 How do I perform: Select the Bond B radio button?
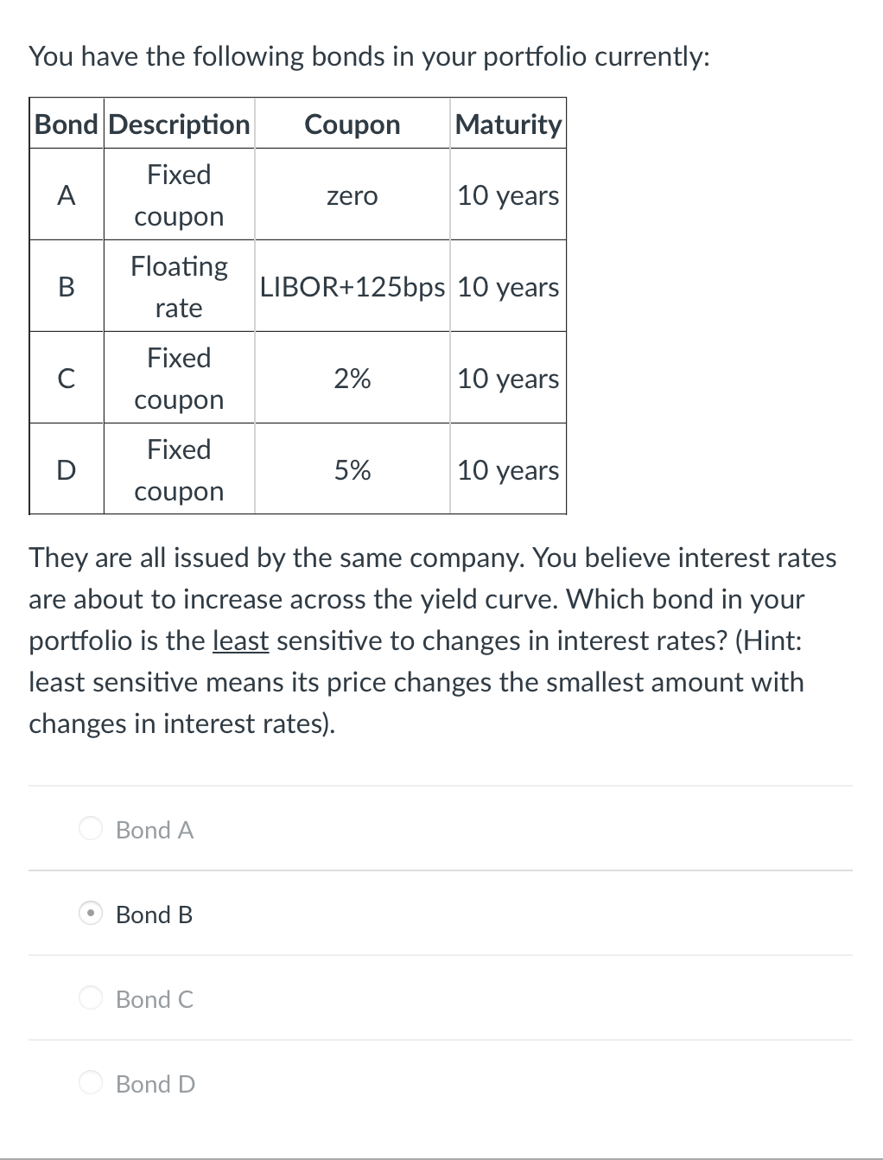pyautogui.click(x=90, y=914)
